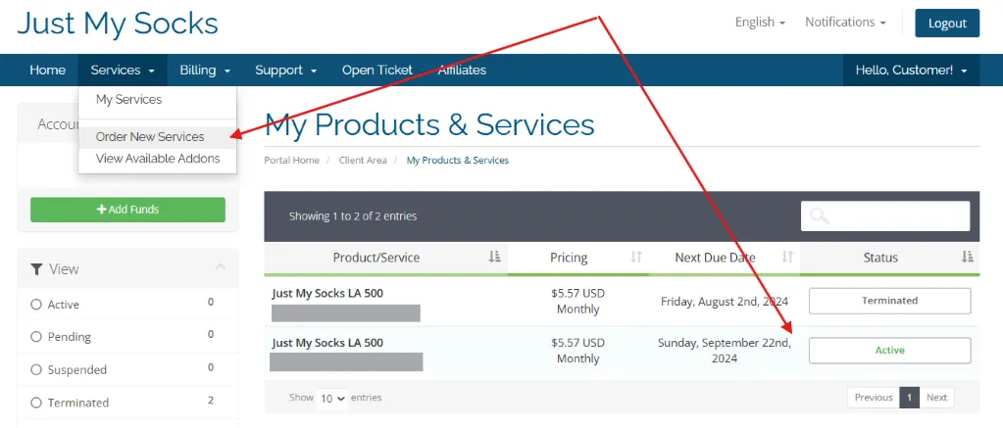Select the Active filter radio button
This screenshot has height=428, width=1003.
tap(36, 305)
